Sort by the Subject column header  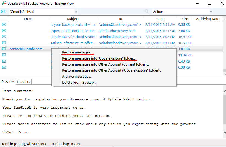coord(73,19)
